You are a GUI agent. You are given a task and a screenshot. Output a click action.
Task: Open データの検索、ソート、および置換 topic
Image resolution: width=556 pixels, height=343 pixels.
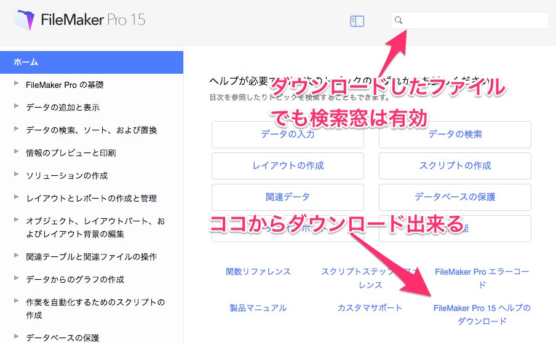tap(92, 130)
